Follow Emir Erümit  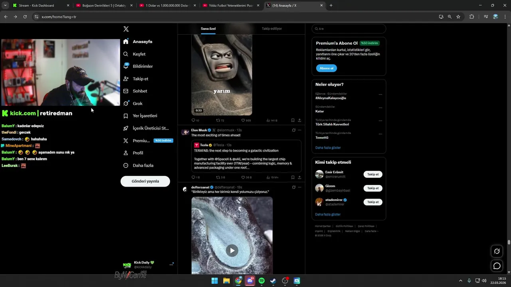[x=373, y=174]
